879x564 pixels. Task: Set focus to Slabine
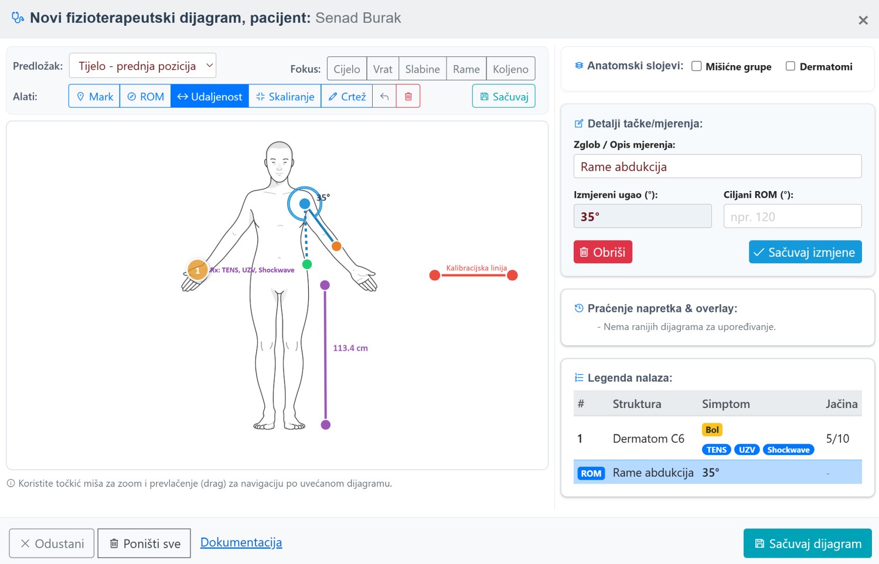[x=423, y=69]
